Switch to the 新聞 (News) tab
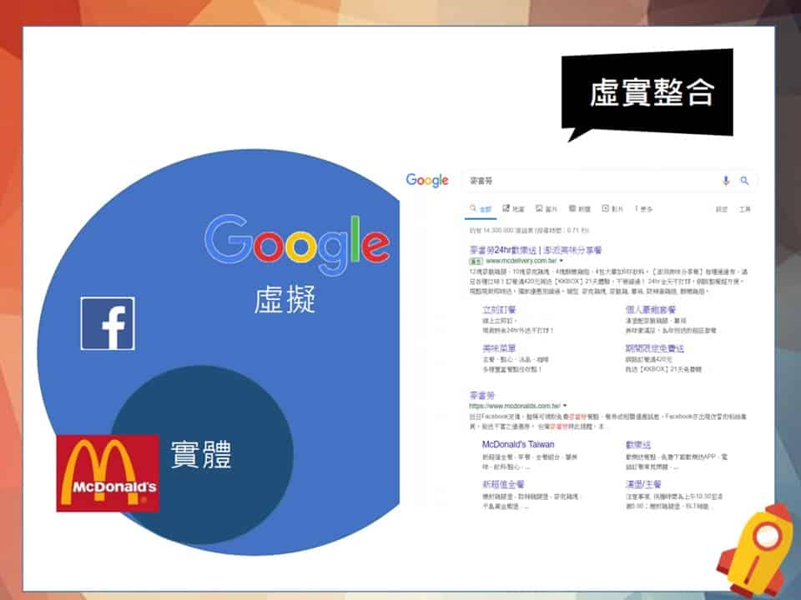The image size is (801, 600). tap(580, 208)
